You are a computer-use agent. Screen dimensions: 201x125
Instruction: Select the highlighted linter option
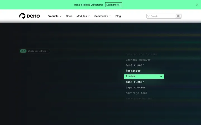click(x=144, y=77)
